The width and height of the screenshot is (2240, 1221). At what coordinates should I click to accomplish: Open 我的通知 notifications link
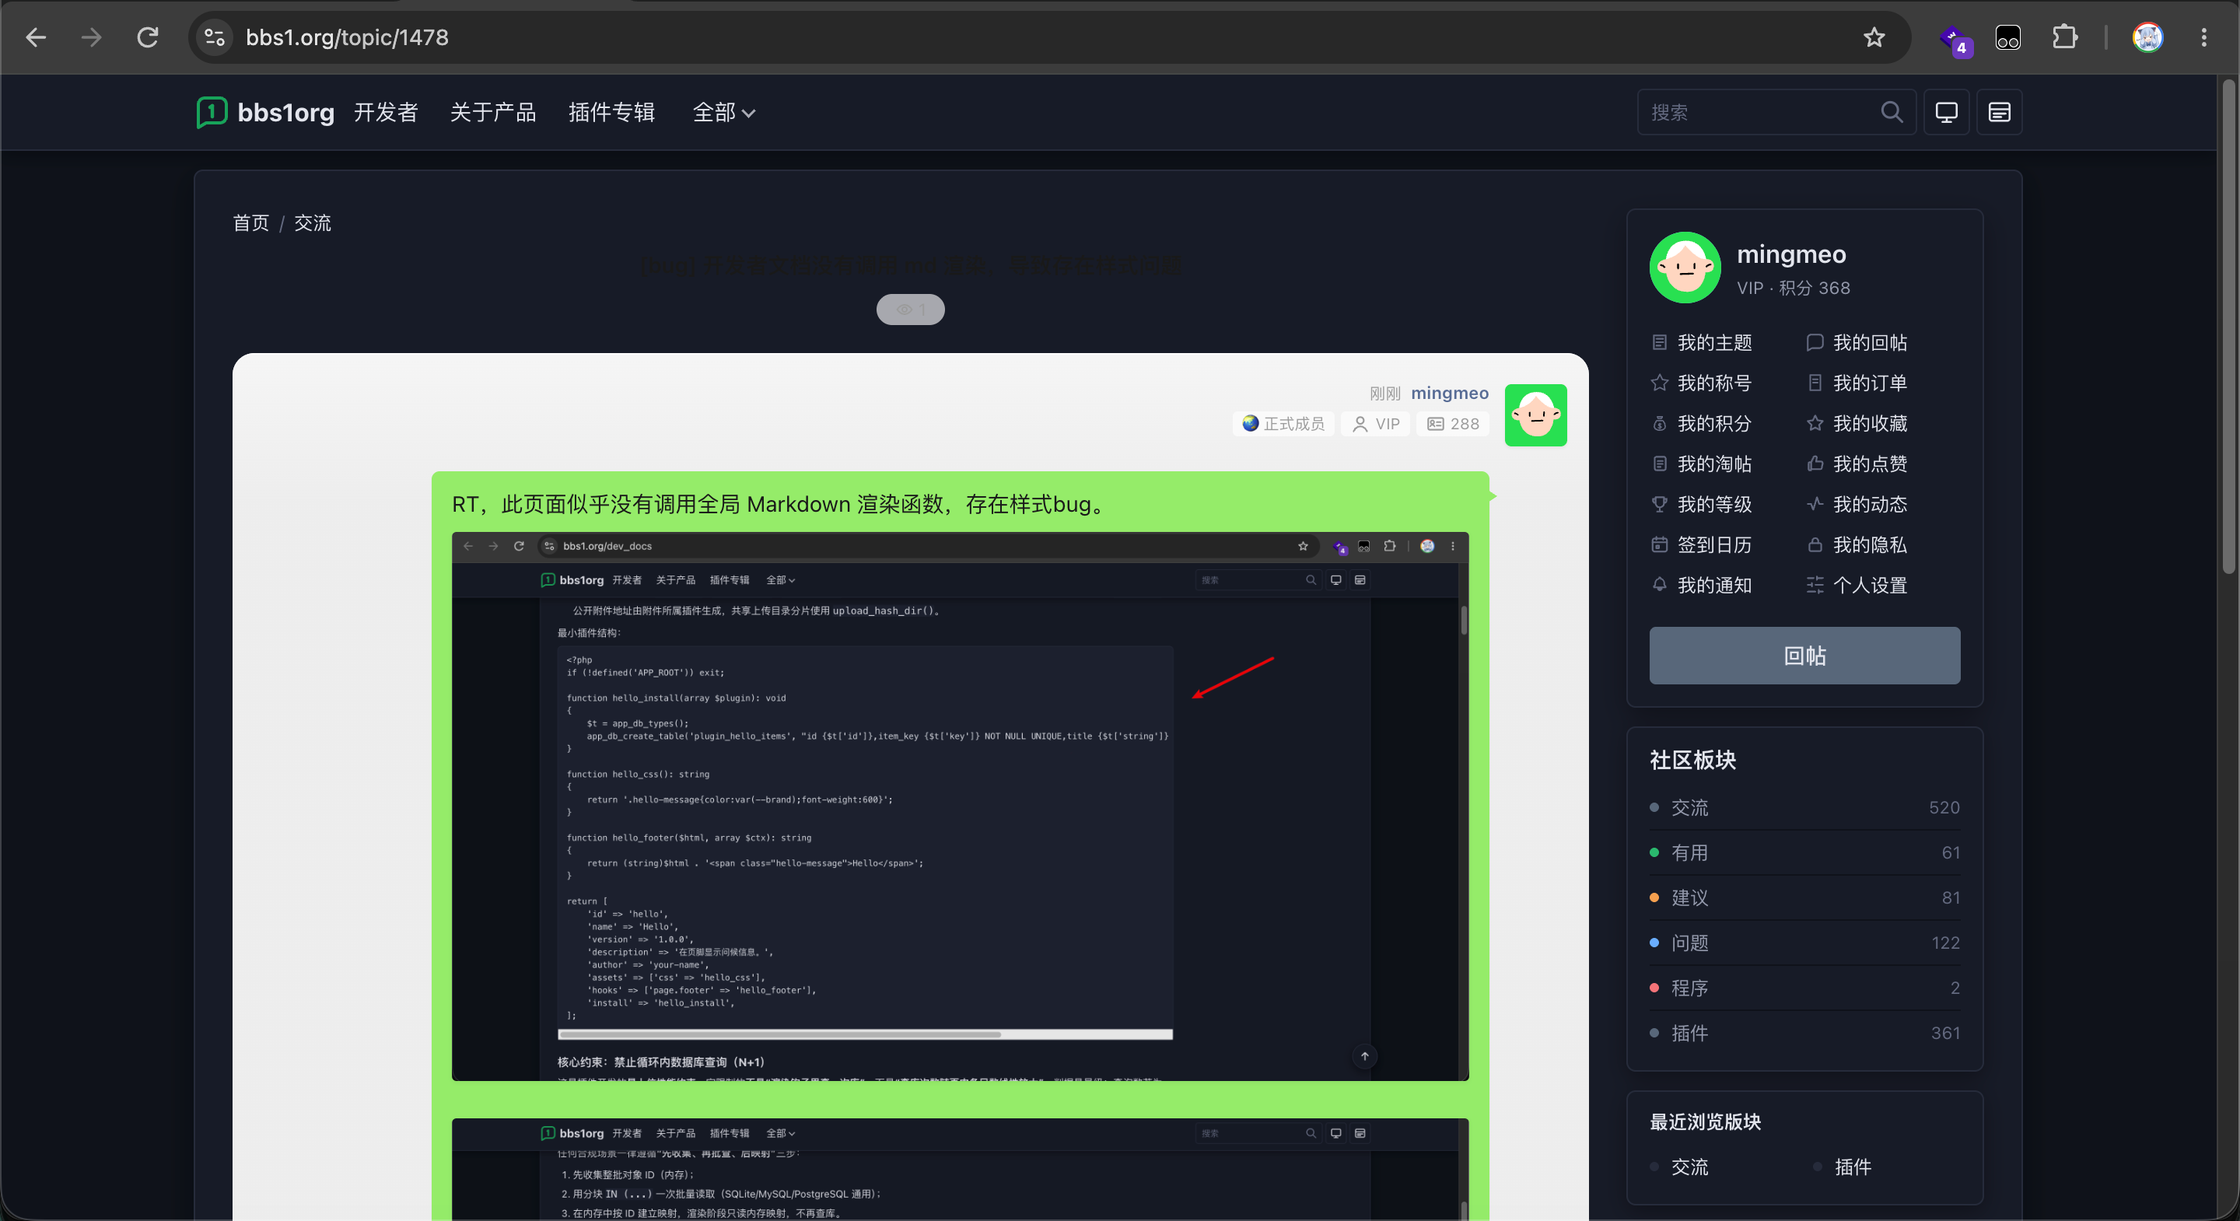pos(1702,586)
